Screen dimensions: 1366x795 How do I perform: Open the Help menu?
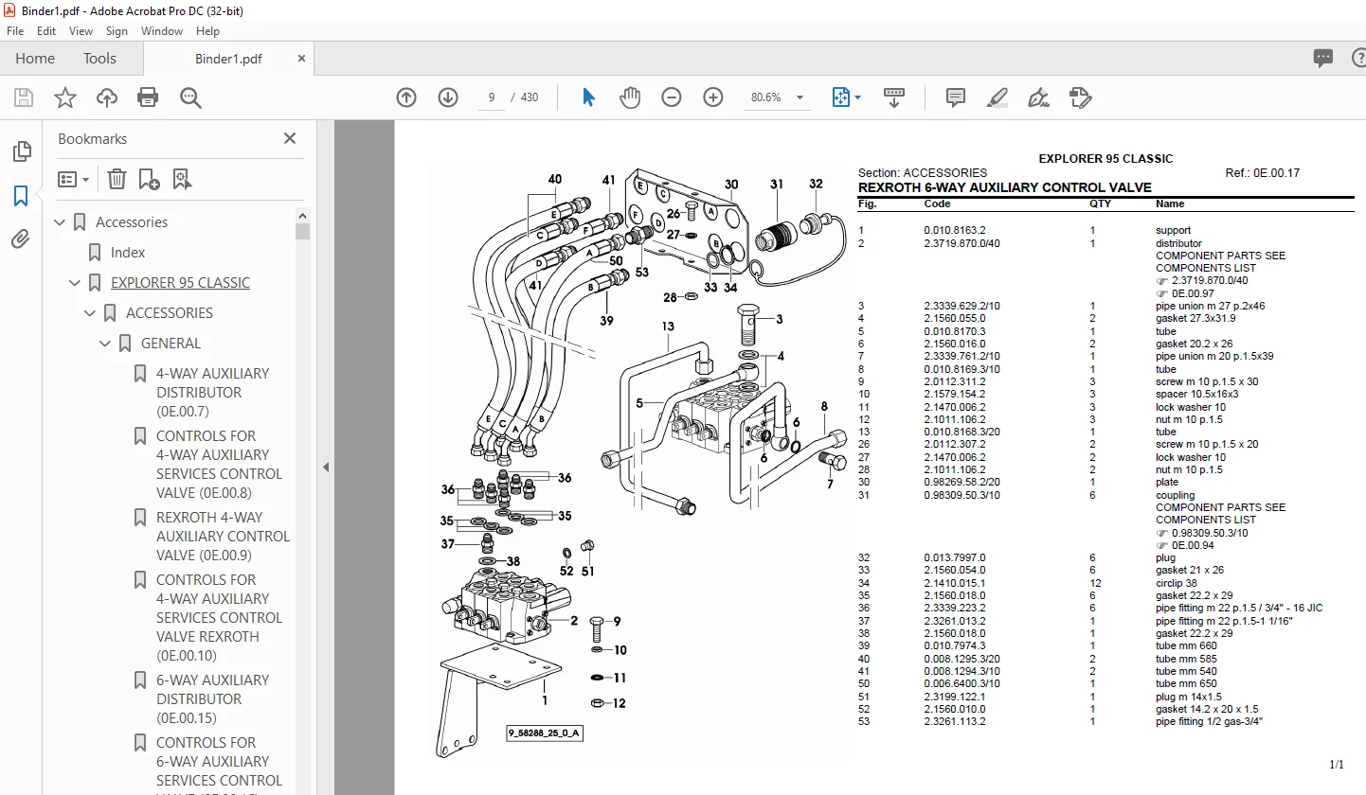click(207, 31)
